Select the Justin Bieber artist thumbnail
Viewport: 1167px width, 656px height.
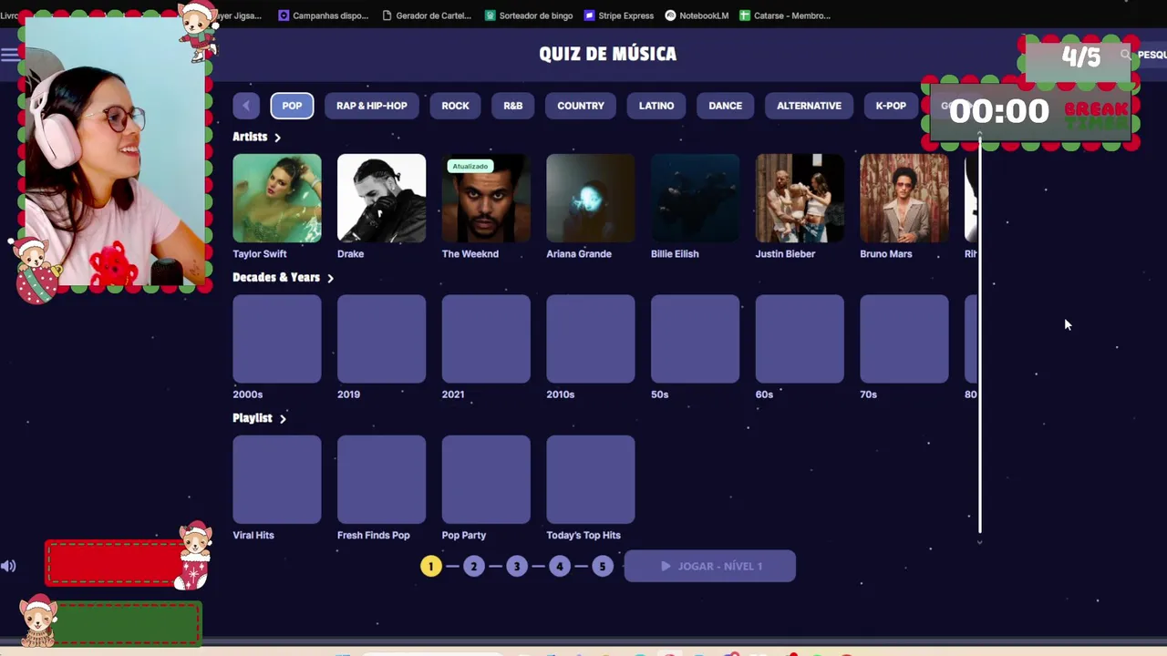pyautogui.click(x=800, y=198)
